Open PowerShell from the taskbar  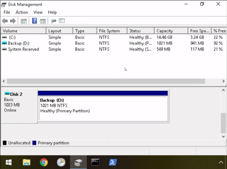pyautogui.click(x=113, y=162)
